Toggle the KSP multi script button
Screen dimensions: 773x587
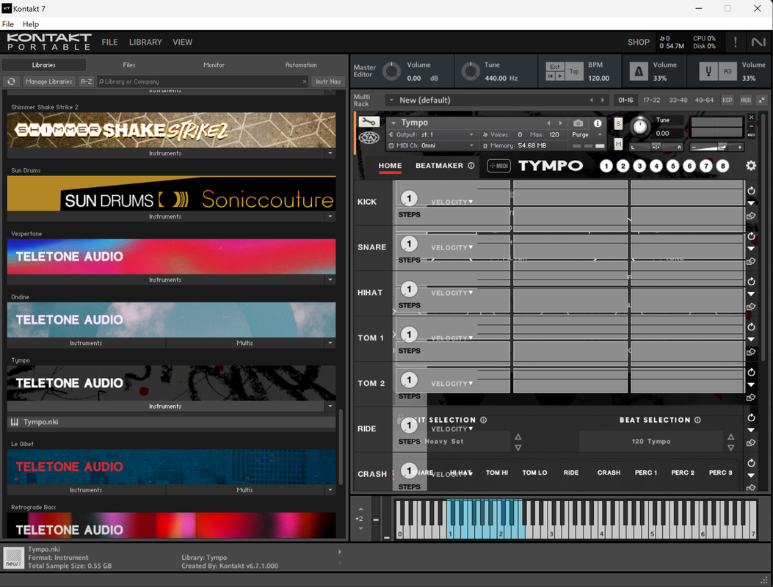727,100
